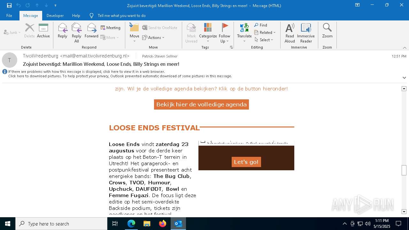
Task: Delete this message
Action: pyautogui.click(x=29, y=31)
